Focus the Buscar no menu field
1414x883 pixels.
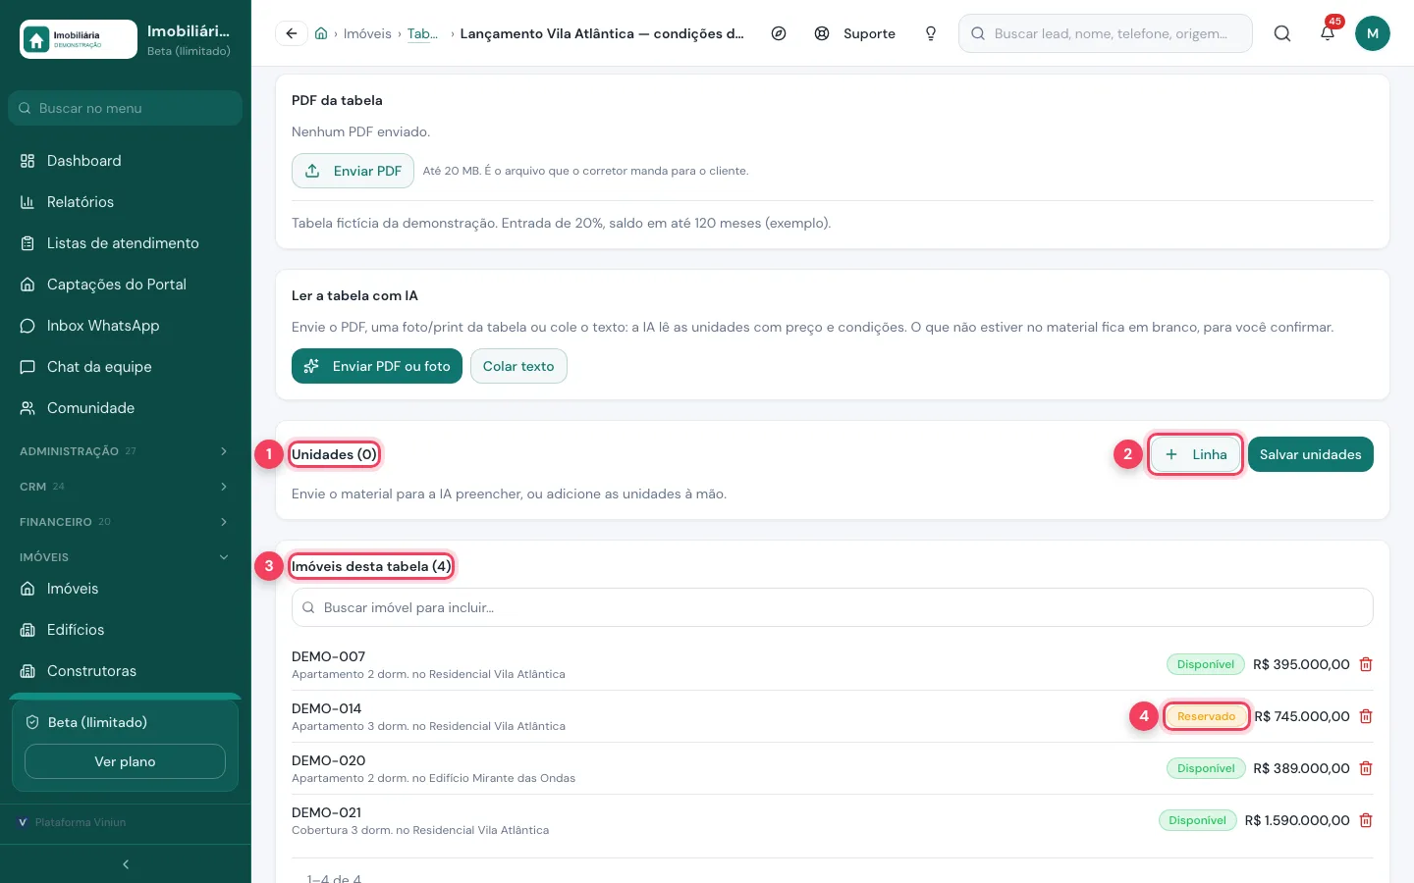pos(126,108)
